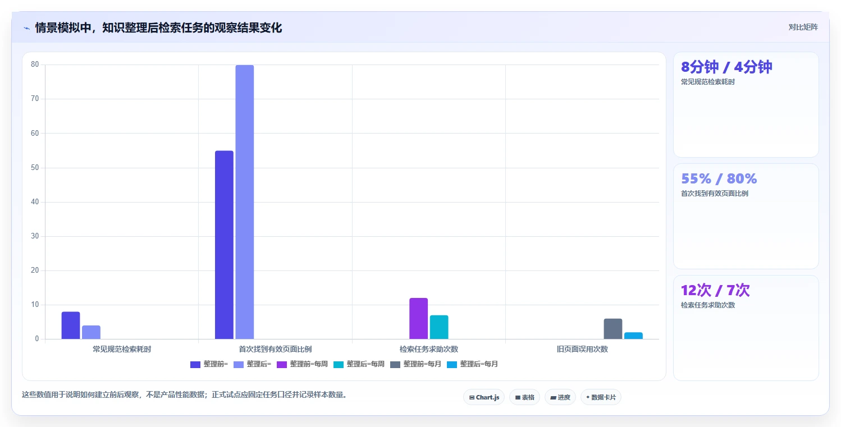Toggle the 整理前=每月 legend dataset
Viewport: 841px width, 427px height.
tap(415, 364)
